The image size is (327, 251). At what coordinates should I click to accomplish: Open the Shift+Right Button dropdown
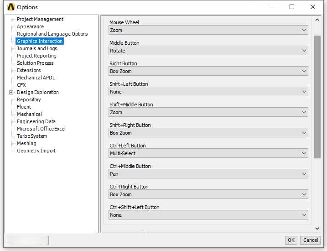point(208,133)
